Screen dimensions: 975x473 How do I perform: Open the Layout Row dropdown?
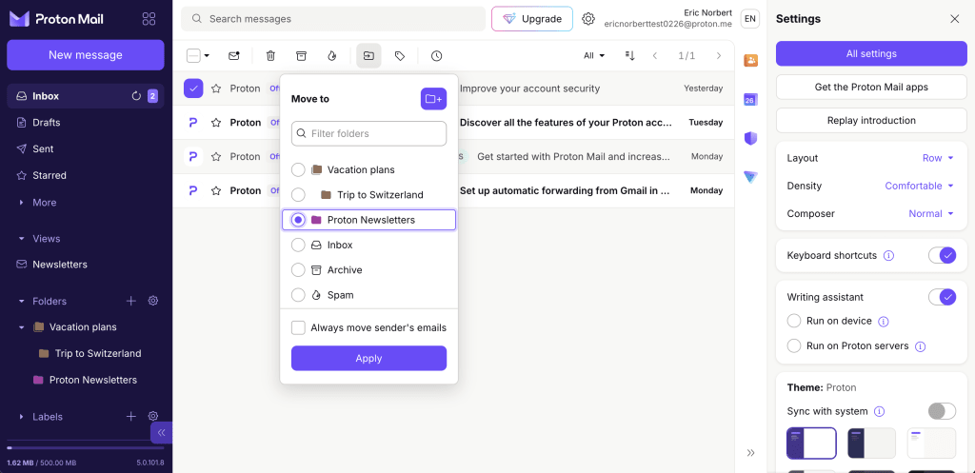tap(938, 158)
